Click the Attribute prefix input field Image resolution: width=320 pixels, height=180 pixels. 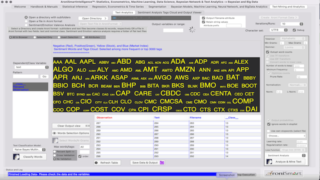coord(233,25)
